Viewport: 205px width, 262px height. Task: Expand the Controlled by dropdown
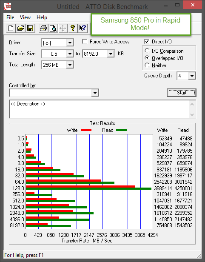click(95, 93)
